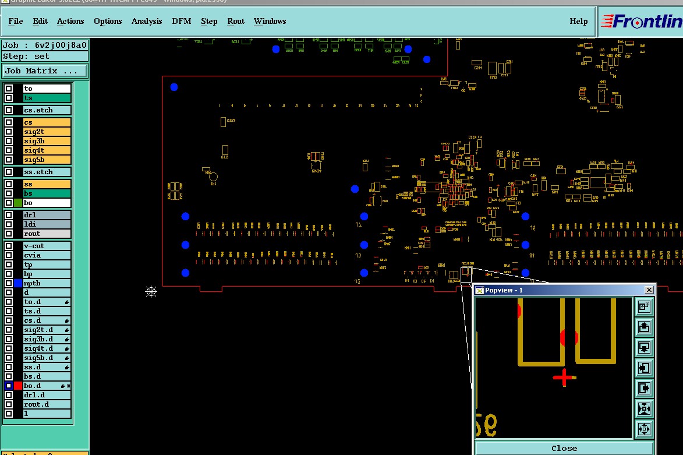The width and height of the screenshot is (683, 455).
Task: Toggle the checkbox for layer 'drl'
Action: (9, 215)
